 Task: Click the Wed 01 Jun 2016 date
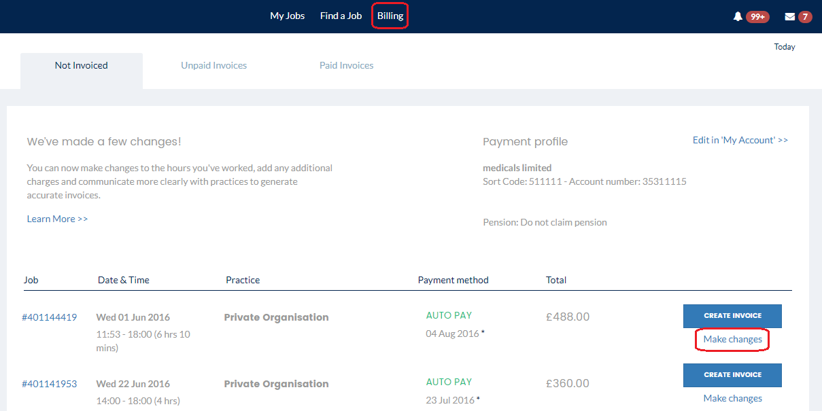pyautogui.click(x=133, y=317)
